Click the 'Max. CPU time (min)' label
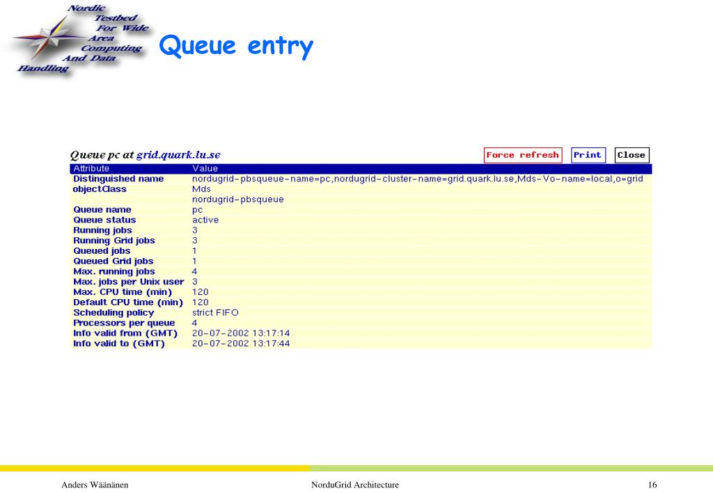The image size is (713, 493). [123, 292]
